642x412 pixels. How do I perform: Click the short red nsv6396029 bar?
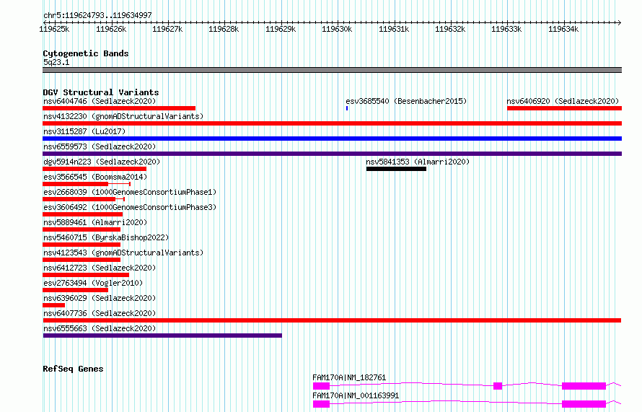[53, 305]
